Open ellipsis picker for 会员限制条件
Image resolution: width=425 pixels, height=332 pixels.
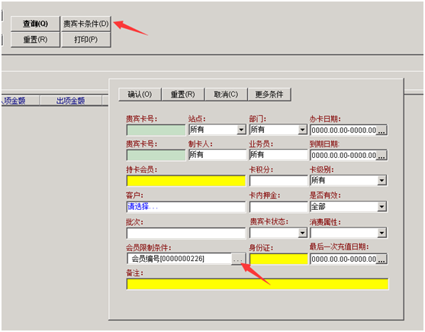(x=238, y=259)
